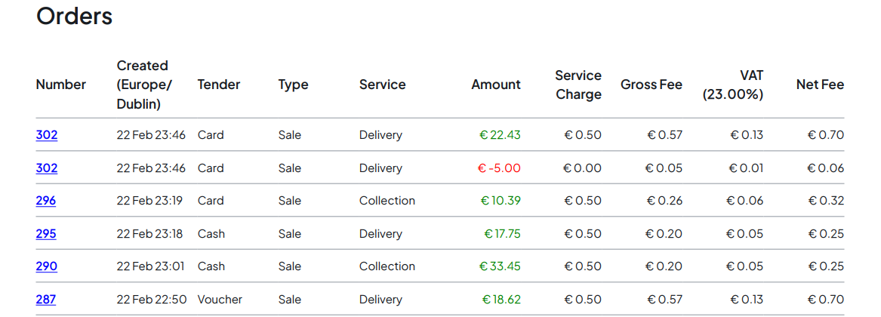Open the refunded order 302 showing €-5.00
The width and height of the screenshot is (881, 317).
(47, 168)
